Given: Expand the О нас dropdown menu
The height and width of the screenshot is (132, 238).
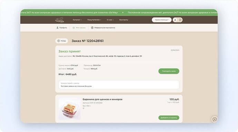Looking at the screenshot, I should pos(110,20).
